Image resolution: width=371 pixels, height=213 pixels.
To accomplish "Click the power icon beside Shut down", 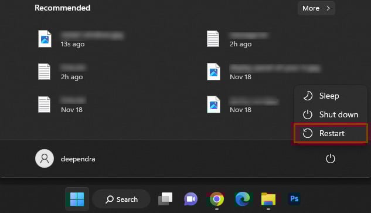I will point(308,114).
